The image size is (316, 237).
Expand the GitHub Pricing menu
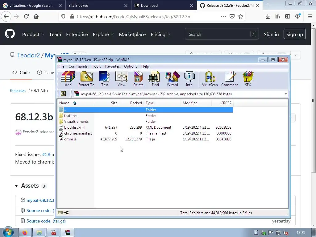click(160, 35)
